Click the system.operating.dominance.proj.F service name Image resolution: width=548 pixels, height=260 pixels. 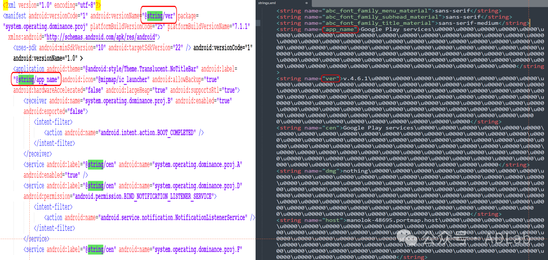pos(198,250)
